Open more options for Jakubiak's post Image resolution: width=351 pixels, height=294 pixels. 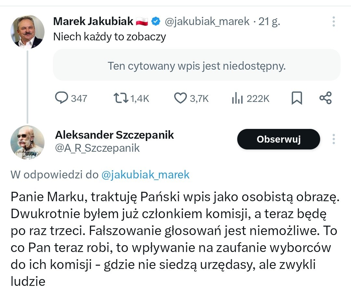(333, 21)
